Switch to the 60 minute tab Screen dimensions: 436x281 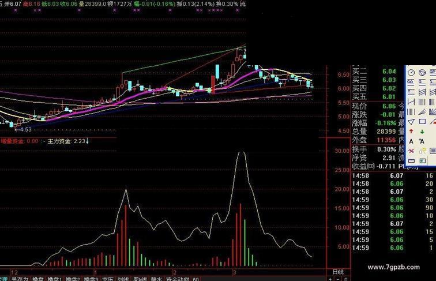pos(196,279)
